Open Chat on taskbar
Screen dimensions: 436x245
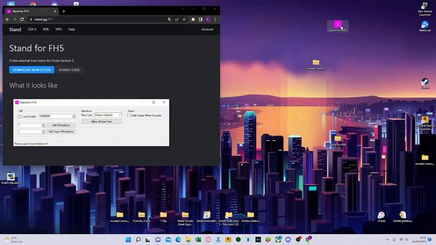point(158,240)
